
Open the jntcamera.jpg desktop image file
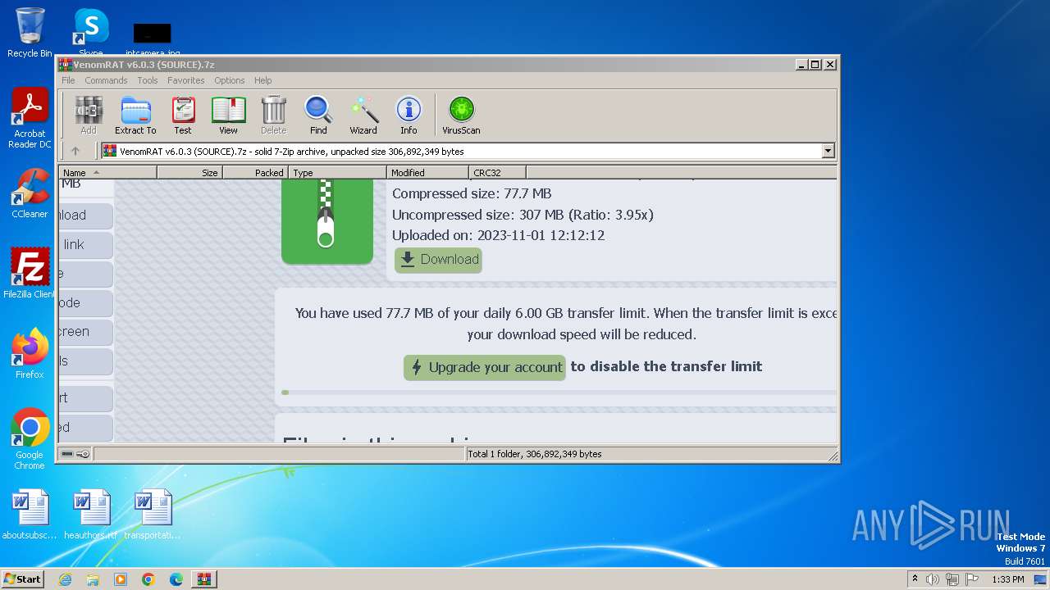pyautogui.click(x=153, y=38)
